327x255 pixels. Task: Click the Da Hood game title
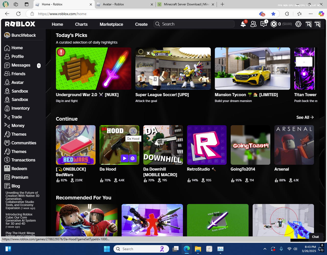point(108,169)
